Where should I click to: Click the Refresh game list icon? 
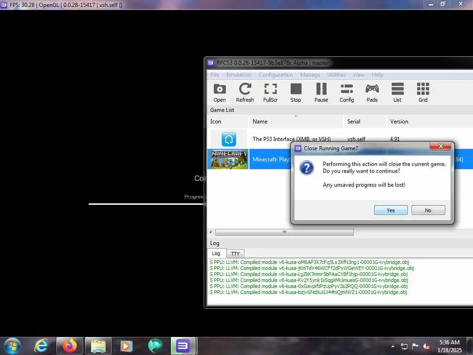click(245, 92)
